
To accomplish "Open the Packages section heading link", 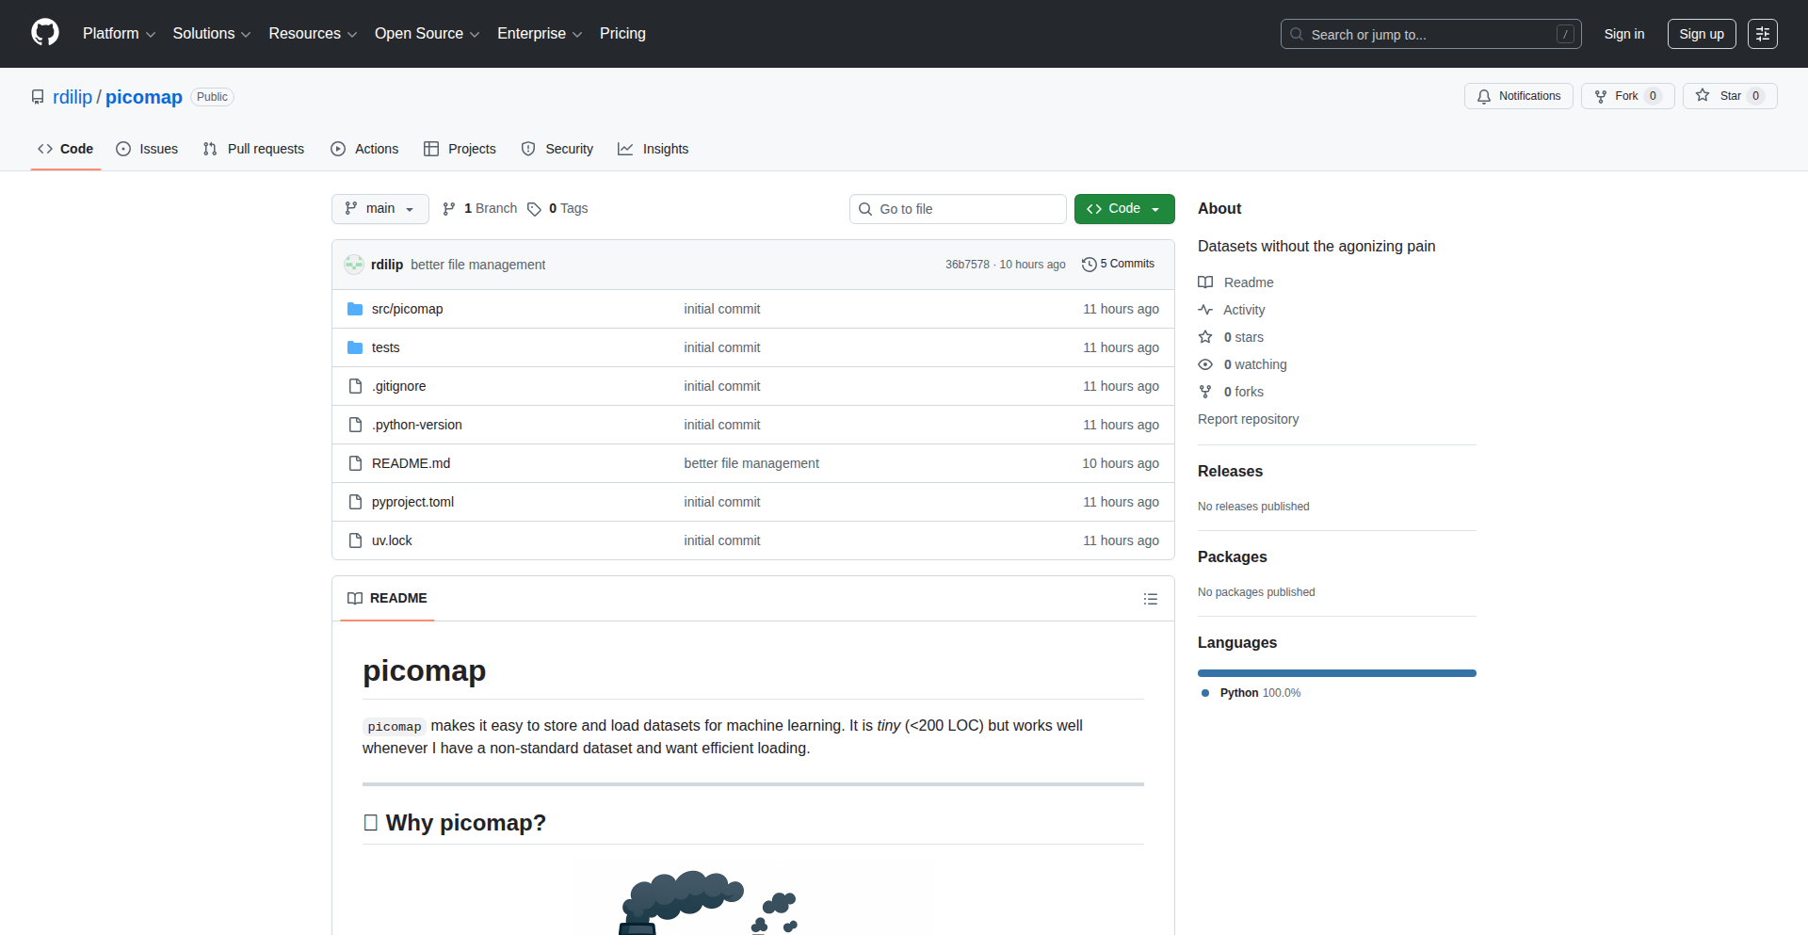I will (1232, 556).
